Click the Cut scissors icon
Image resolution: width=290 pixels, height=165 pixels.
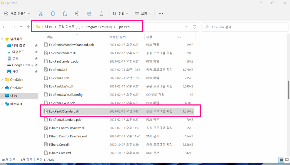[x=41, y=14]
